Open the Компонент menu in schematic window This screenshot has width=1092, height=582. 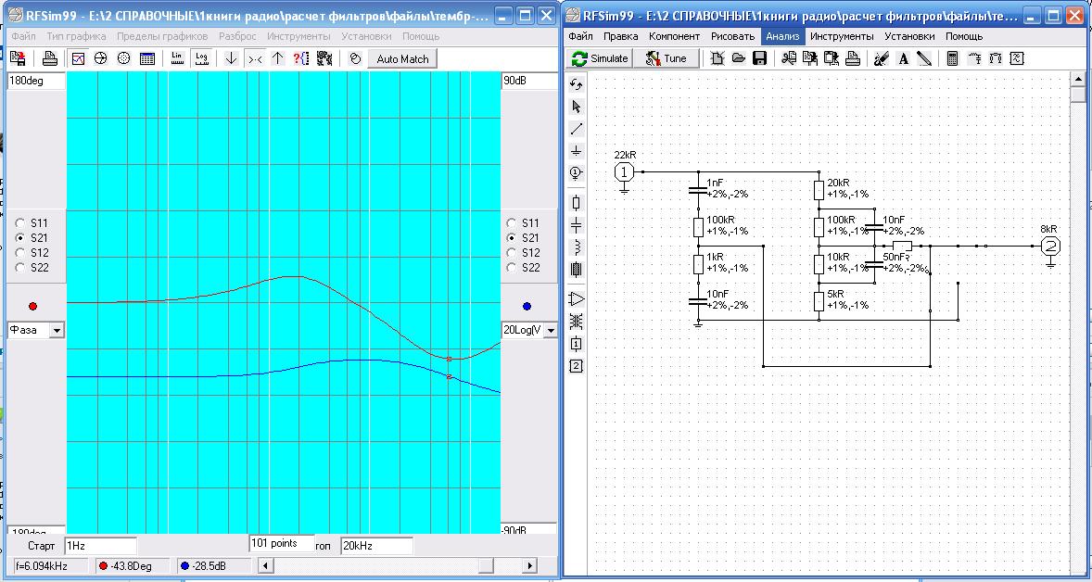674,36
